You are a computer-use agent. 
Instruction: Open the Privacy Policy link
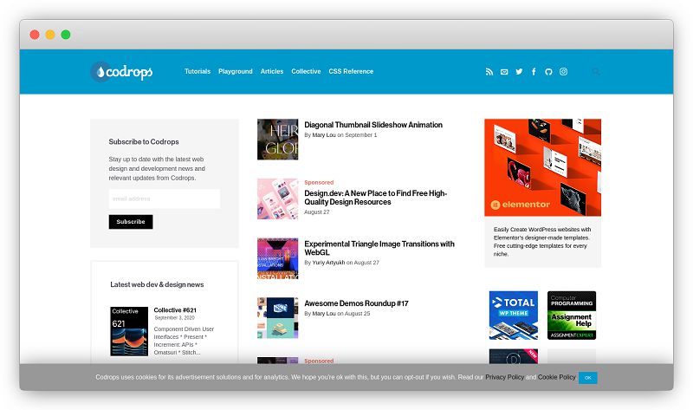(x=504, y=377)
